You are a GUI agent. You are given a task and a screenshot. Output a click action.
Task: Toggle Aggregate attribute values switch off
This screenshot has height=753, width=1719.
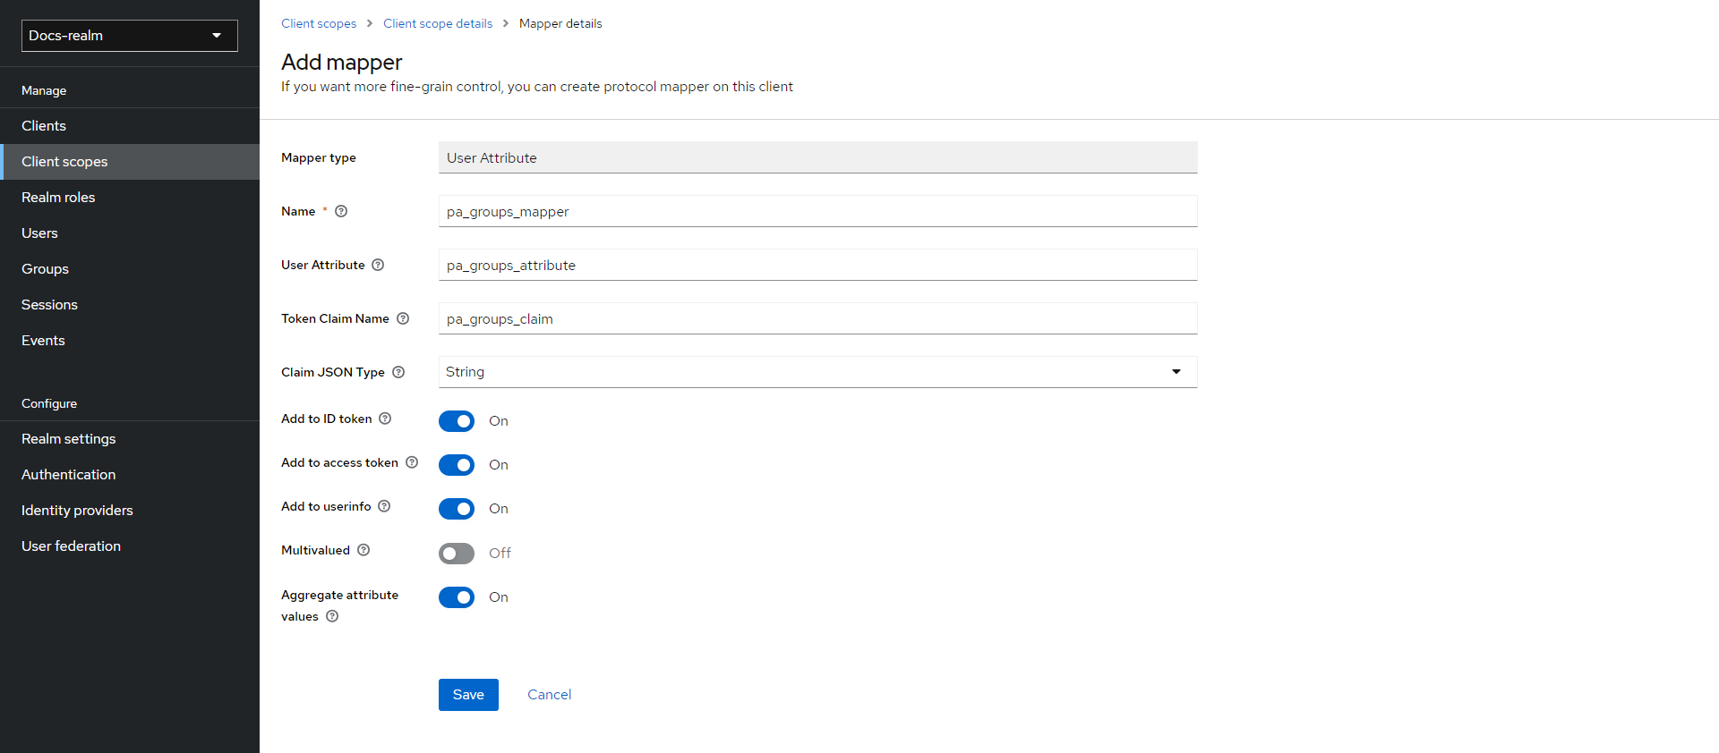click(457, 597)
